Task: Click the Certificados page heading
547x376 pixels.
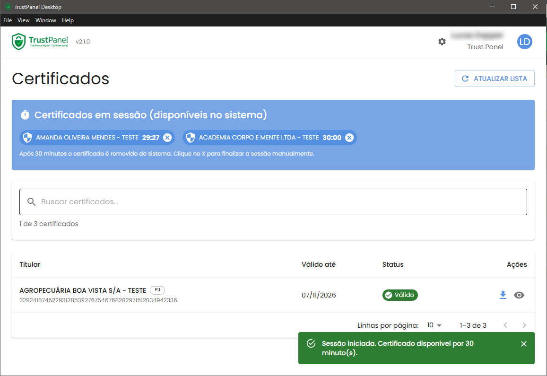Action: coord(61,79)
